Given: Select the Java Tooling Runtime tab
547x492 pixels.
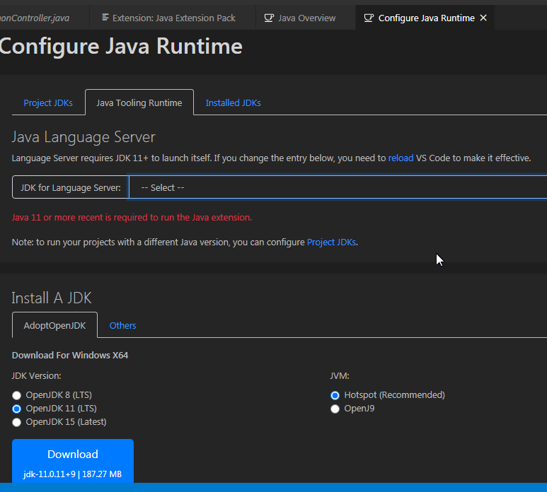Looking at the screenshot, I should [x=139, y=102].
